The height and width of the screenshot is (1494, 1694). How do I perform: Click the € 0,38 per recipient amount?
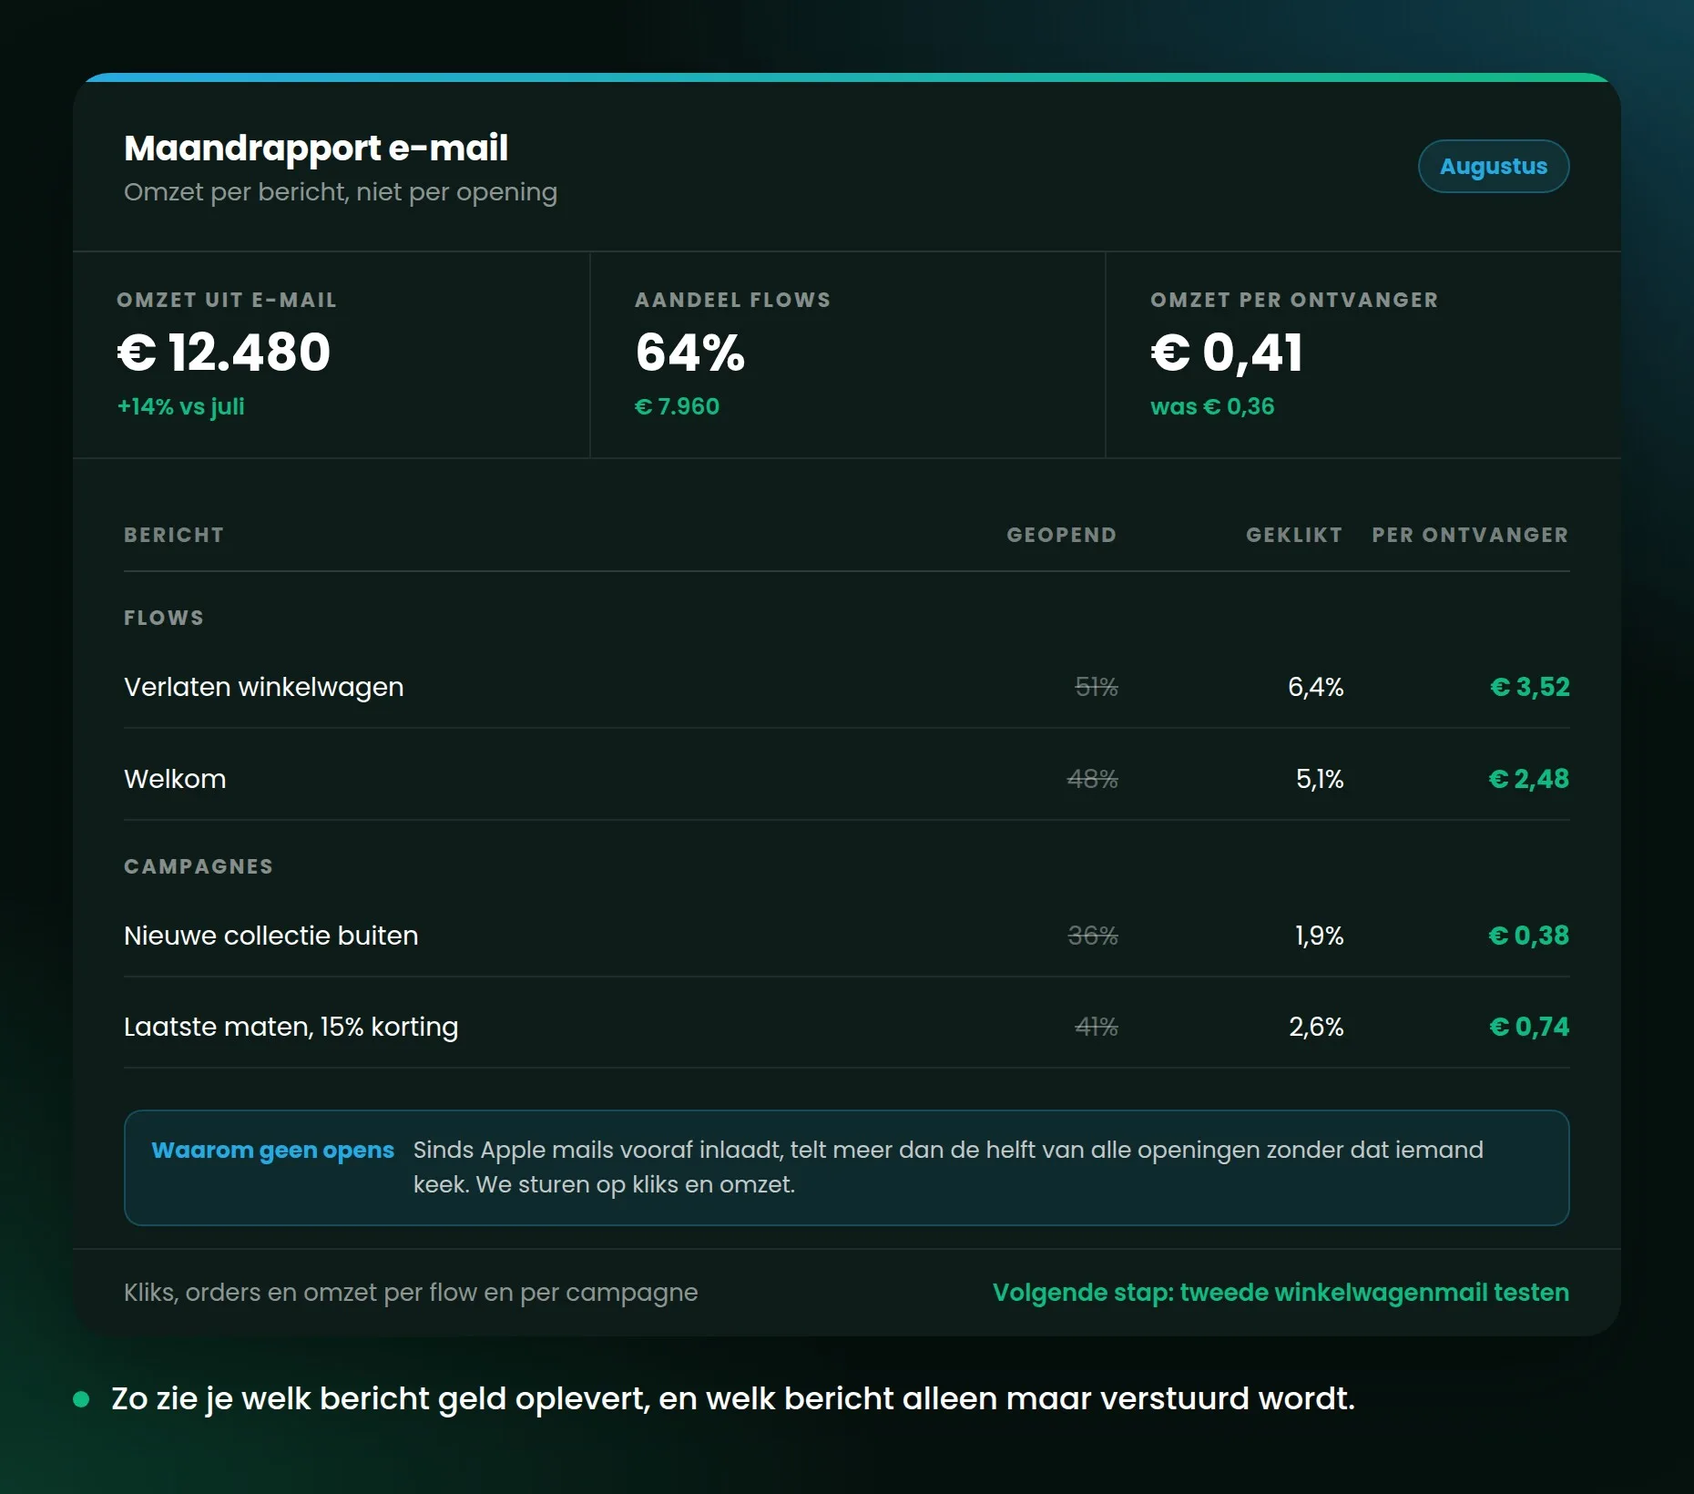coord(1529,936)
